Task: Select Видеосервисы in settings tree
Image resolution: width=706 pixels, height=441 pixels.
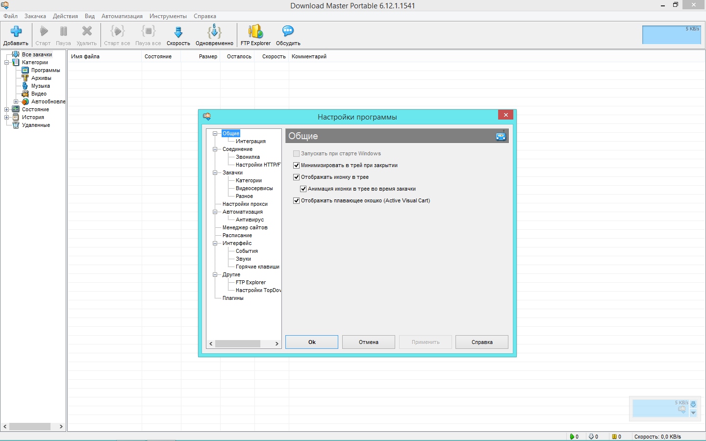Action: pos(254,188)
